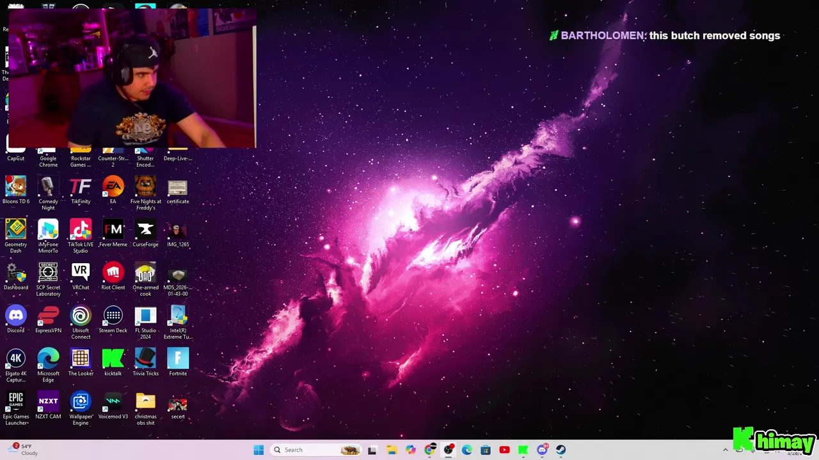Open Microsoft Edge from the taskbar
819x460 pixels.
pyautogui.click(x=467, y=450)
